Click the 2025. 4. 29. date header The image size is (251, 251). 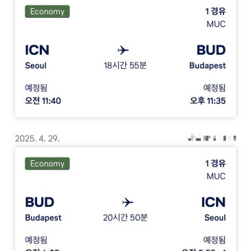click(37, 139)
